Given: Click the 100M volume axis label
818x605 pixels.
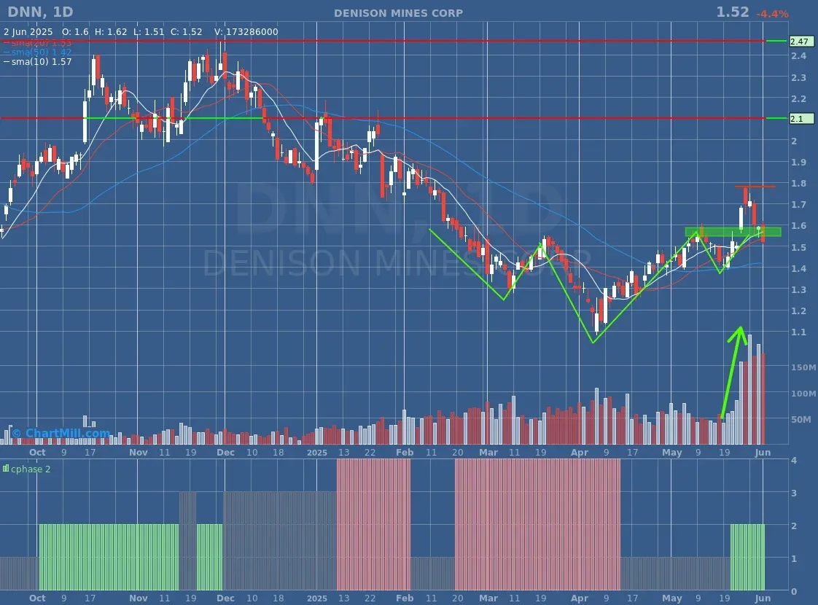Looking at the screenshot, I should coord(803,394).
